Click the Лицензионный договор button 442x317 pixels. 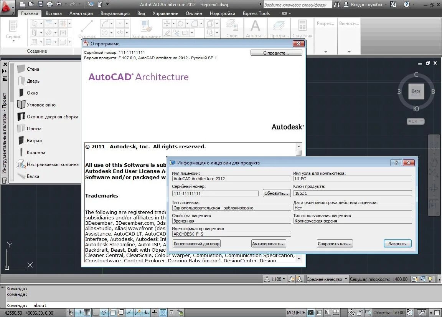[x=196, y=243]
